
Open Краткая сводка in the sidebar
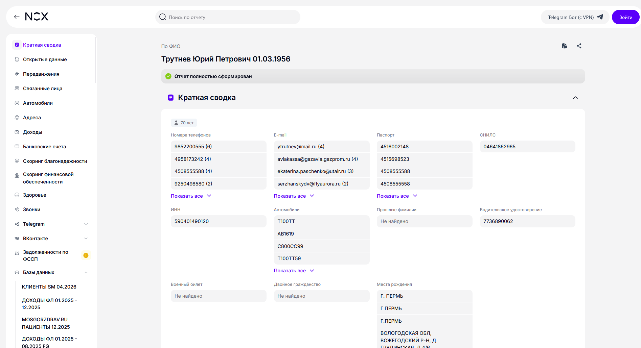[42, 45]
